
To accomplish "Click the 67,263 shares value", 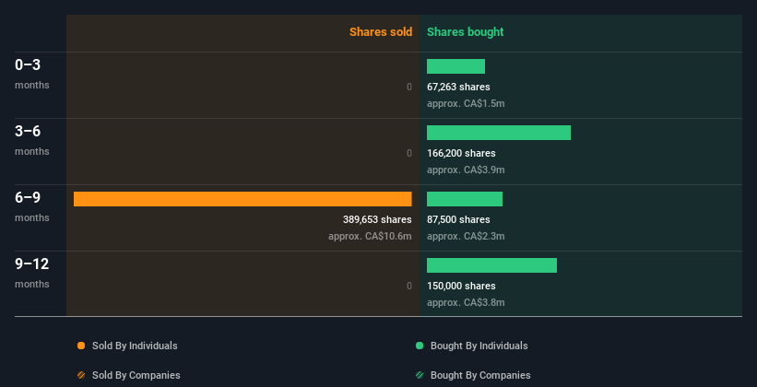I will pyautogui.click(x=458, y=87).
